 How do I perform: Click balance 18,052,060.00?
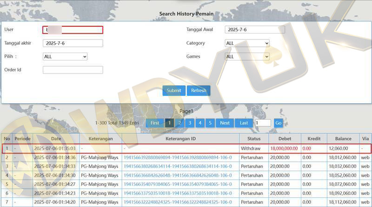pos(342,175)
